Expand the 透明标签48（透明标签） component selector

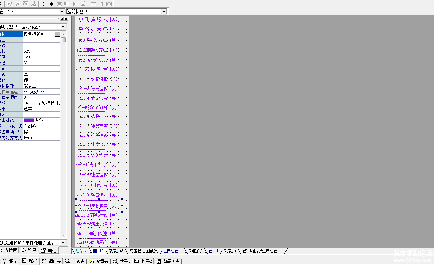[x=63, y=27]
